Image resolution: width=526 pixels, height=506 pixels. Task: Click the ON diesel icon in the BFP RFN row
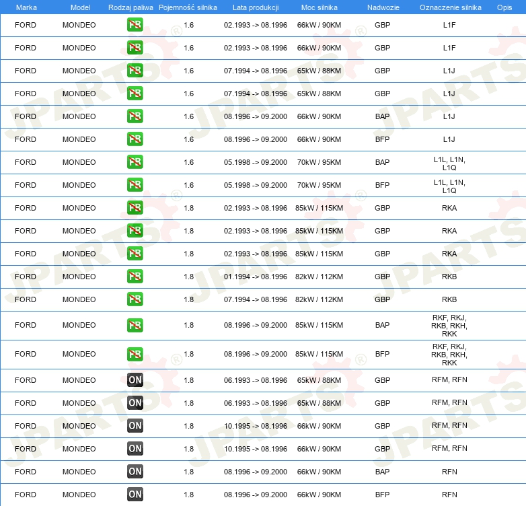tap(135, 494)
